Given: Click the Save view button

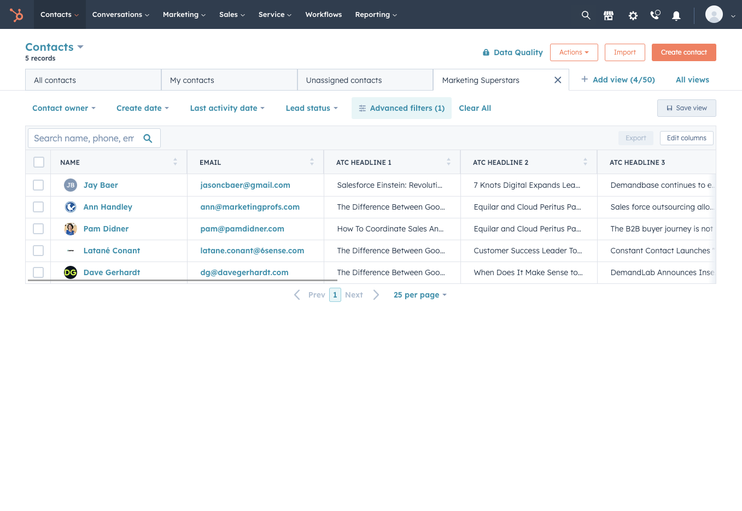Looking at the screenshot, I should pyautogui.click(x=687, y=108).
